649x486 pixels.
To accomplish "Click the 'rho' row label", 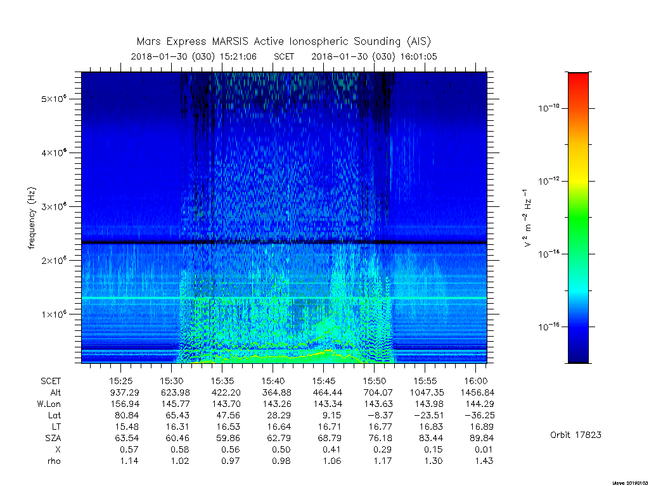I will [54, 461].
